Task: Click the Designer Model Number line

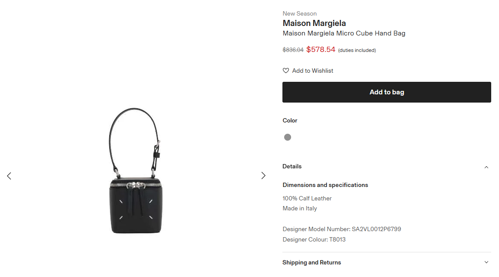Action: (x=342, y=229)
